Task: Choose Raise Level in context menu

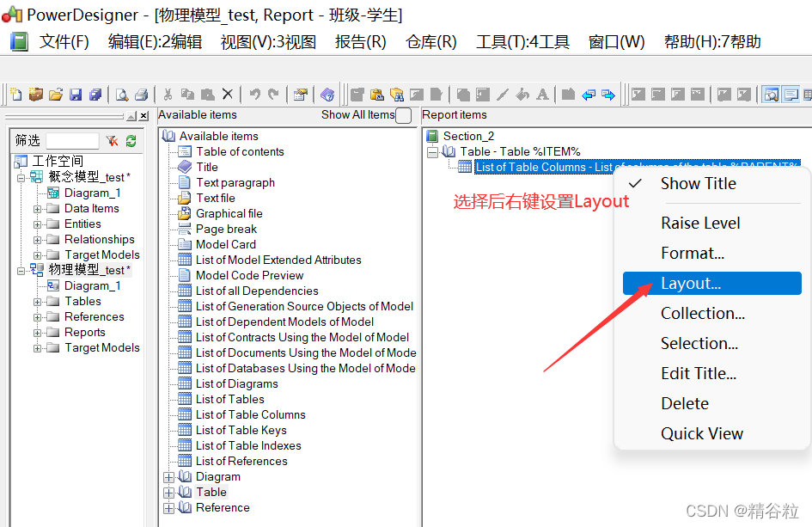Action: (x=712, y=224)
